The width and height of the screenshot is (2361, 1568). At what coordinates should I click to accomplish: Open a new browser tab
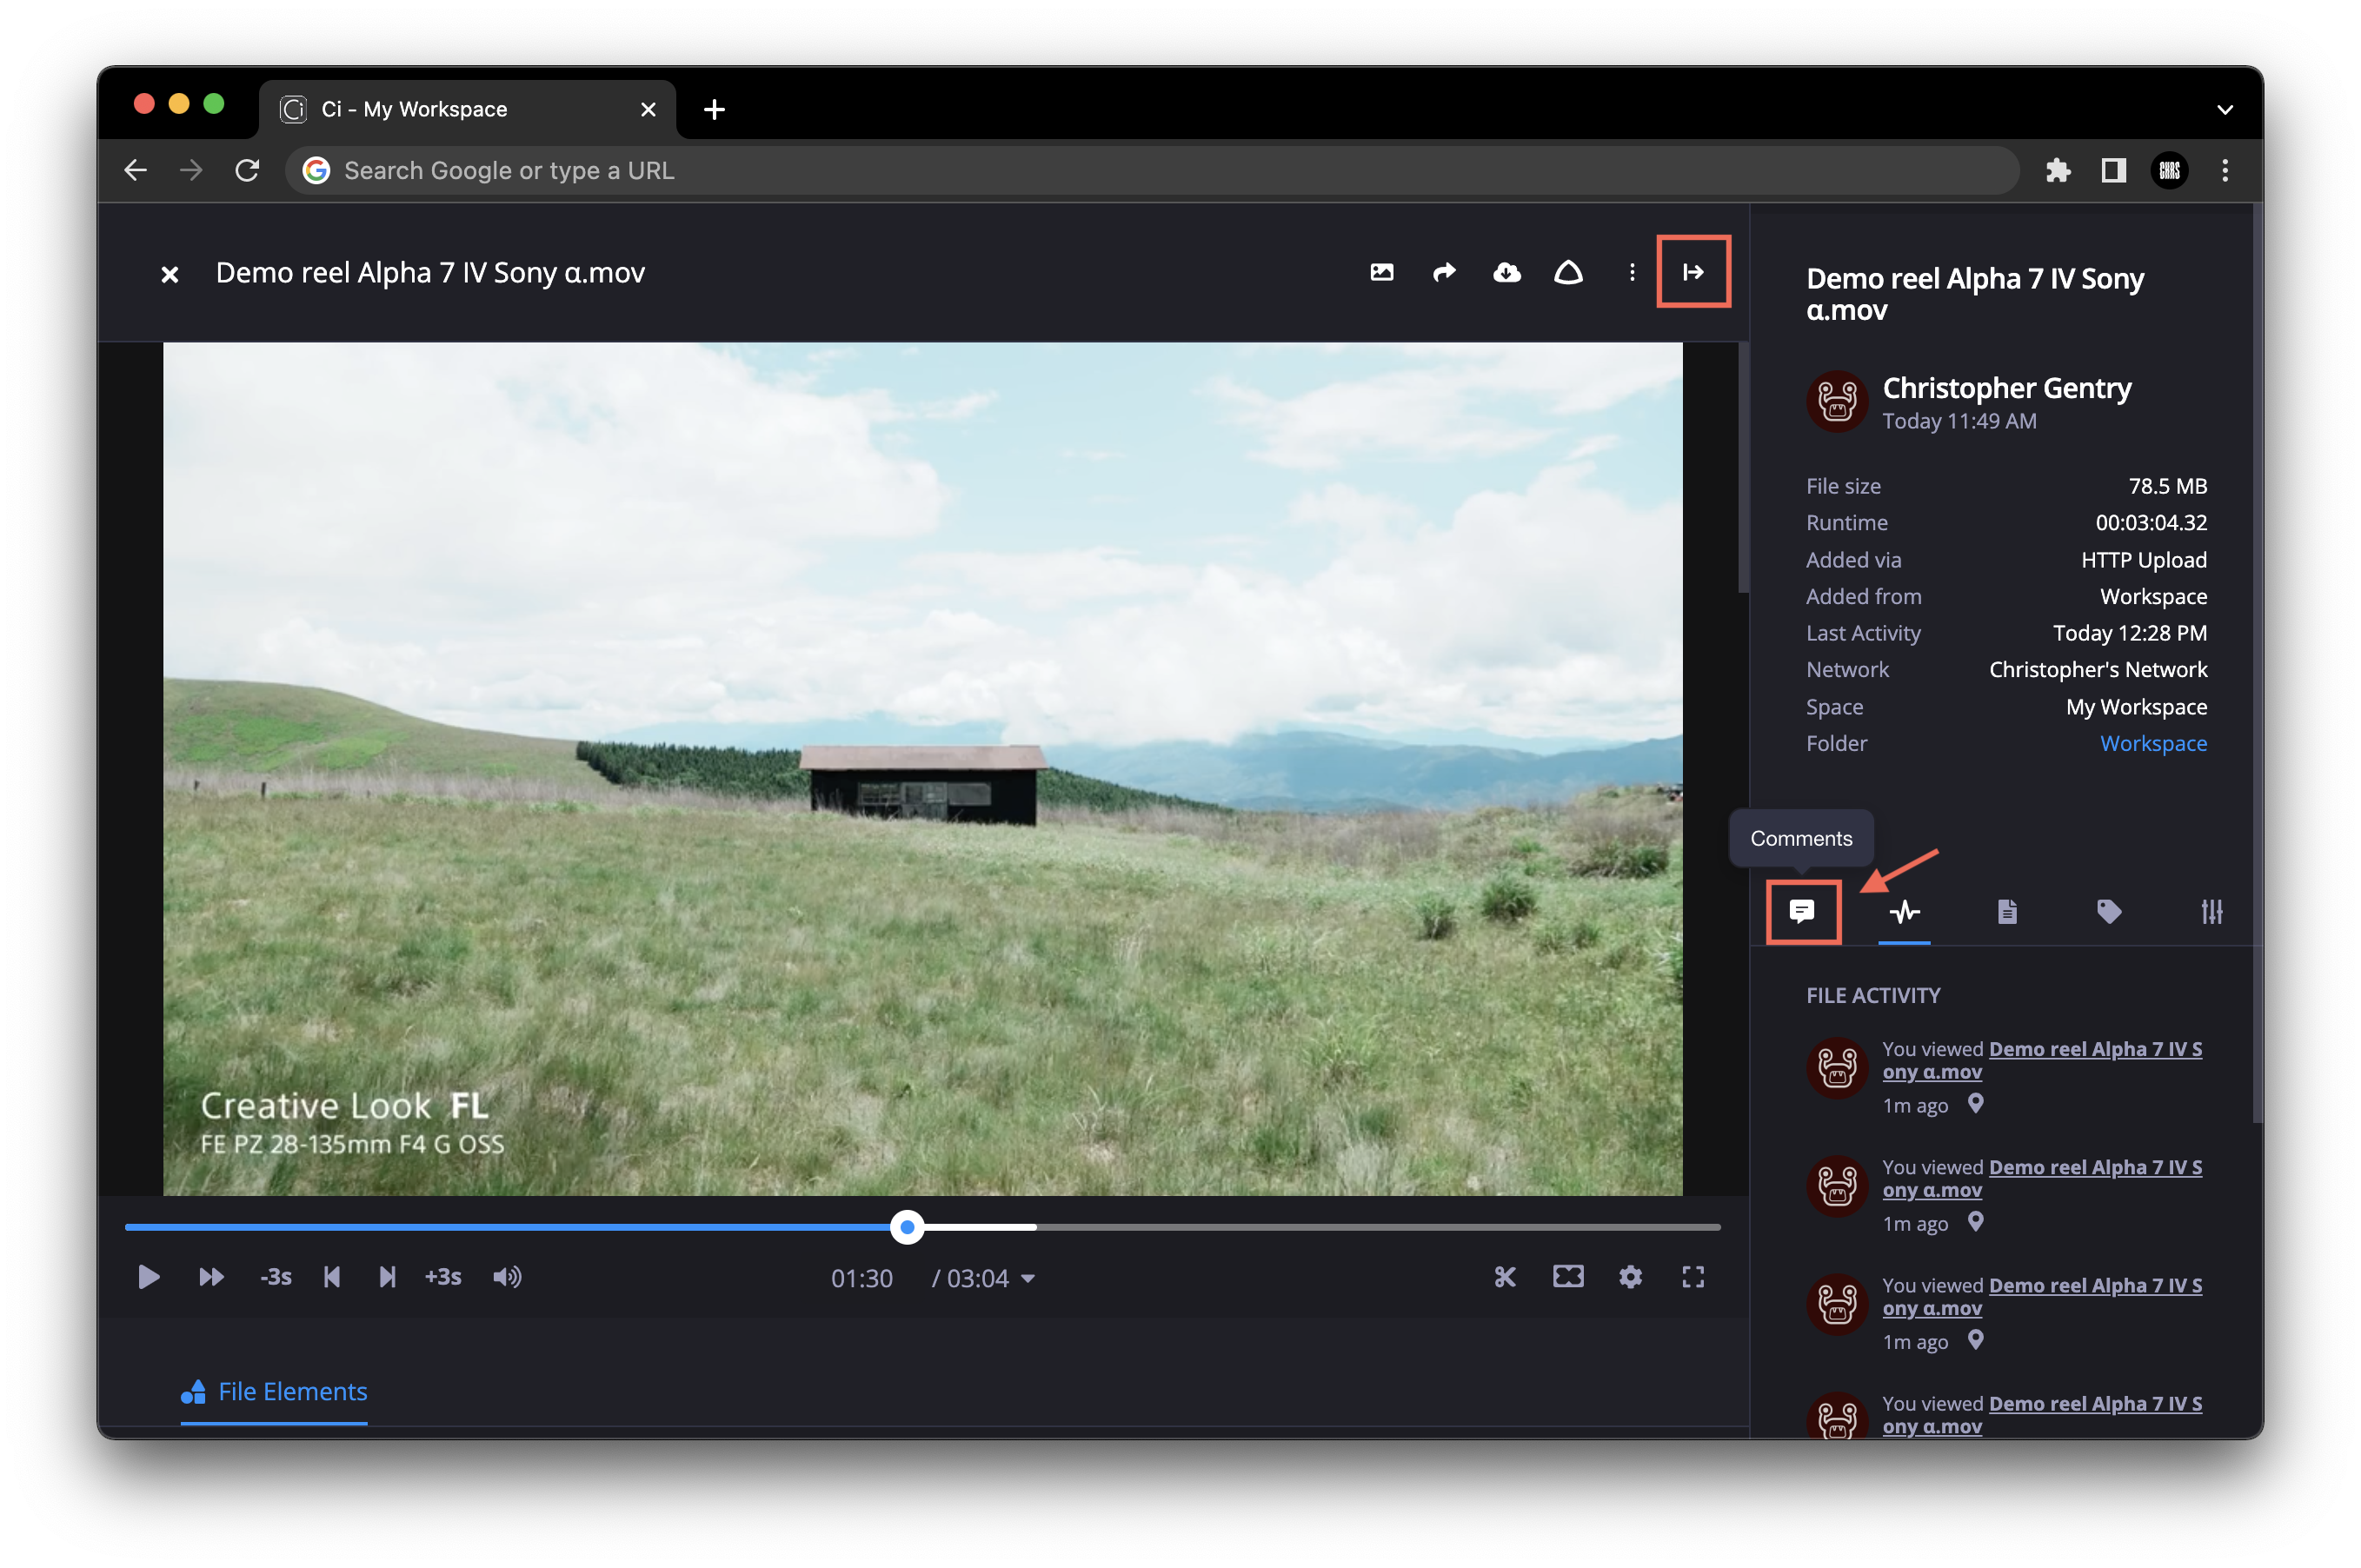pos(713,109)
